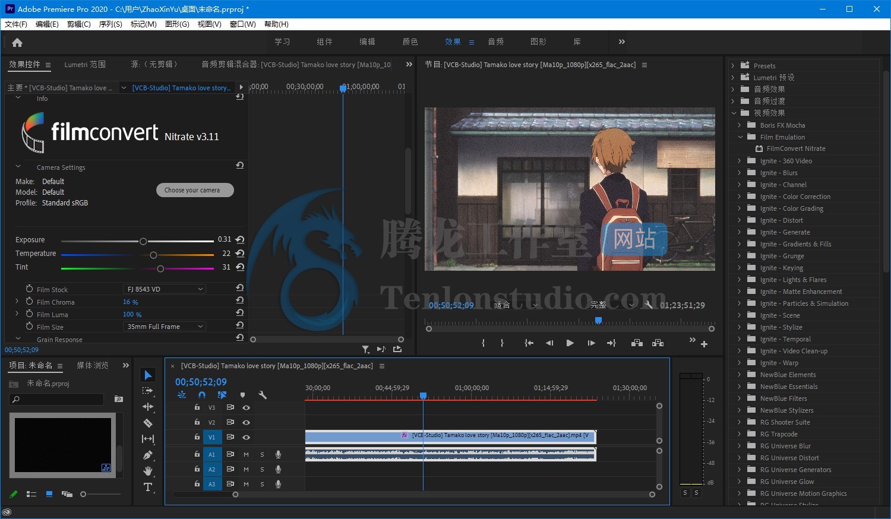Mute audio track A1
Image resolution: width=891 pixels, height=519 pixels.
coord(246,454)
